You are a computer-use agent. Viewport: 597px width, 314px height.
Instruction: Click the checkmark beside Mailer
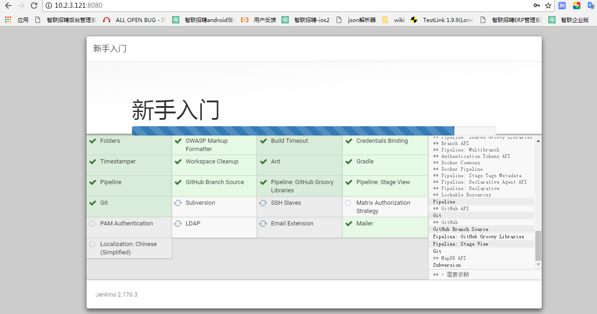(349, 224)
